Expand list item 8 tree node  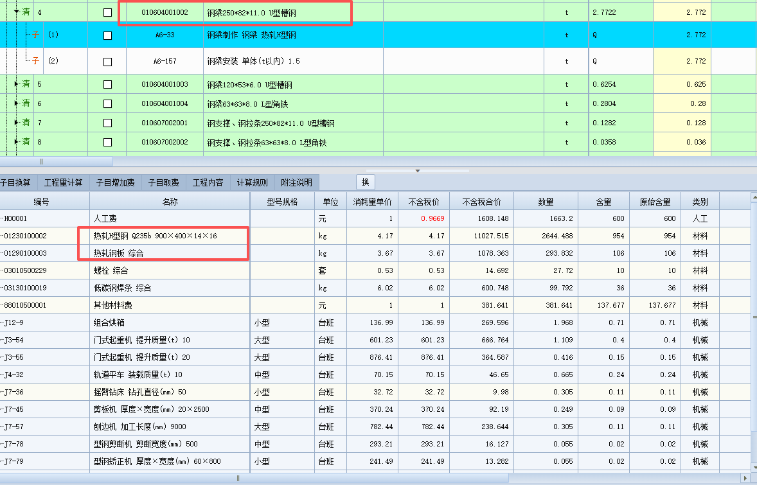pyautogui.click(x=17, y=142)
